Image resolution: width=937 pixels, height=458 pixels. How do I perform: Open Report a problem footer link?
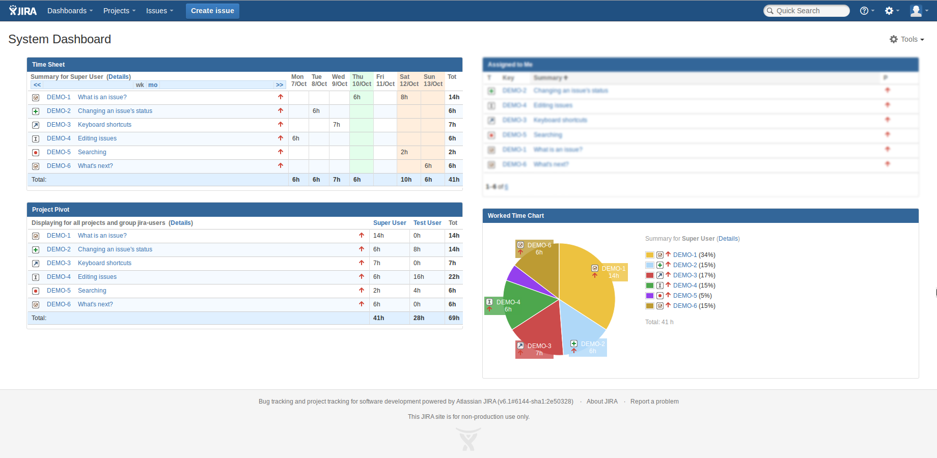(x=654, y=402)
